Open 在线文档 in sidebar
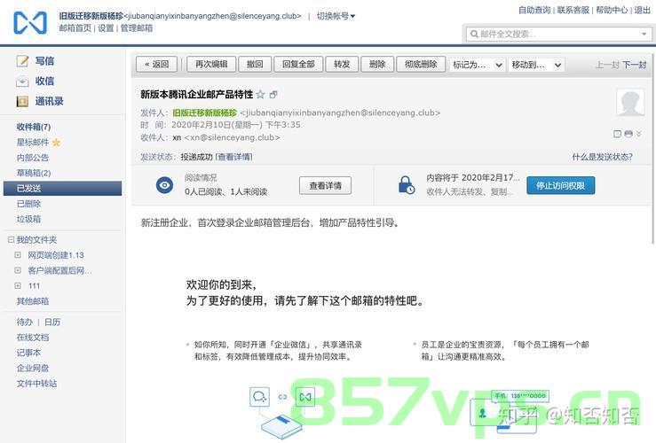The image size is (656, 443). coord(33,338)
